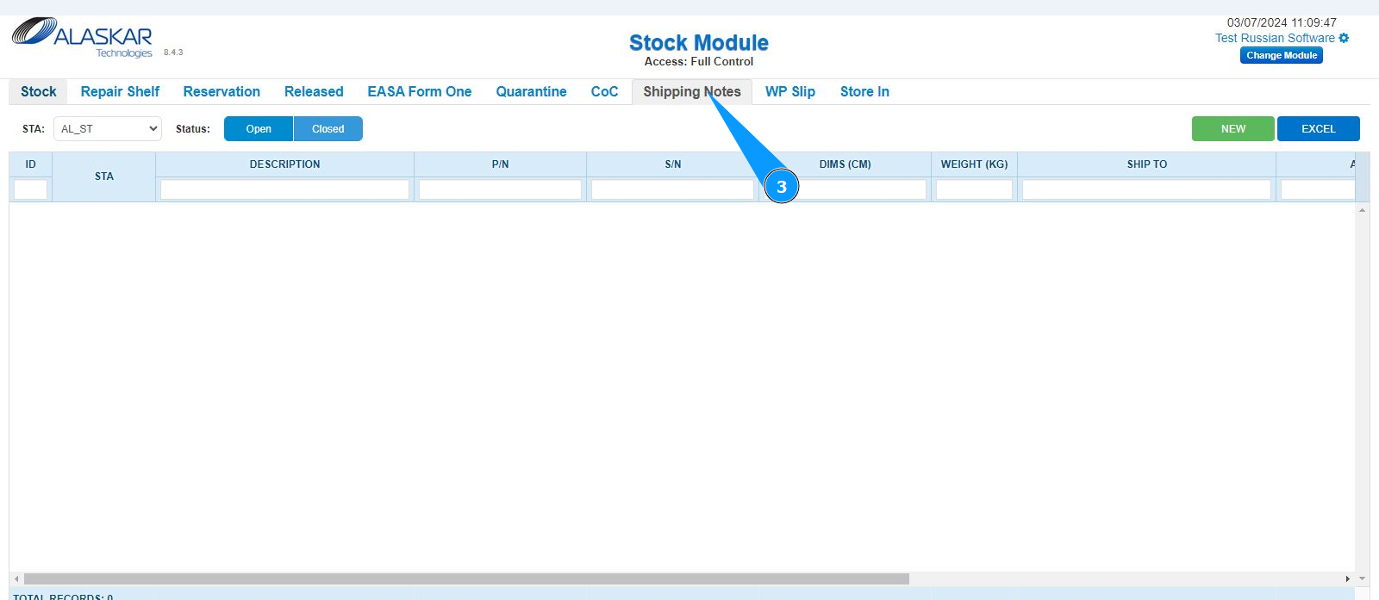Screen dimensions: 1379x600
Task: Open the STA dropdown
Action: 108,129
